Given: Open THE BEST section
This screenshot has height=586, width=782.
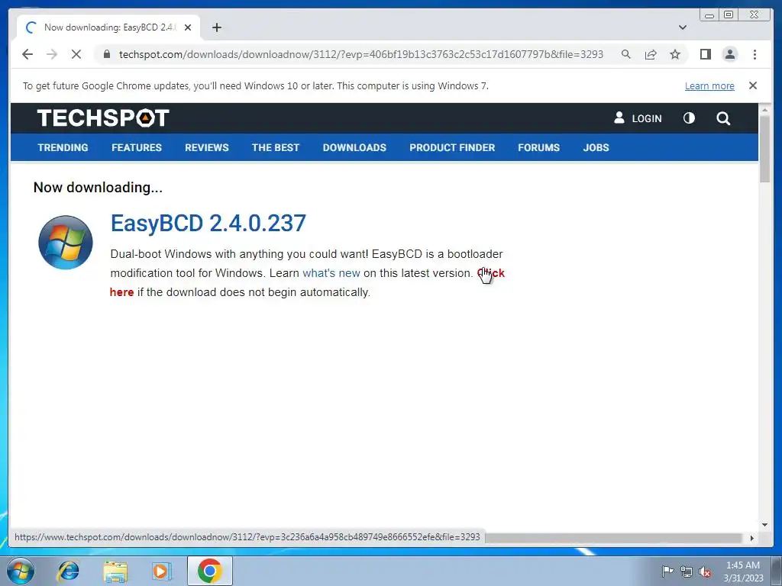Looking at the screenshot, I should tap(275, 147).
